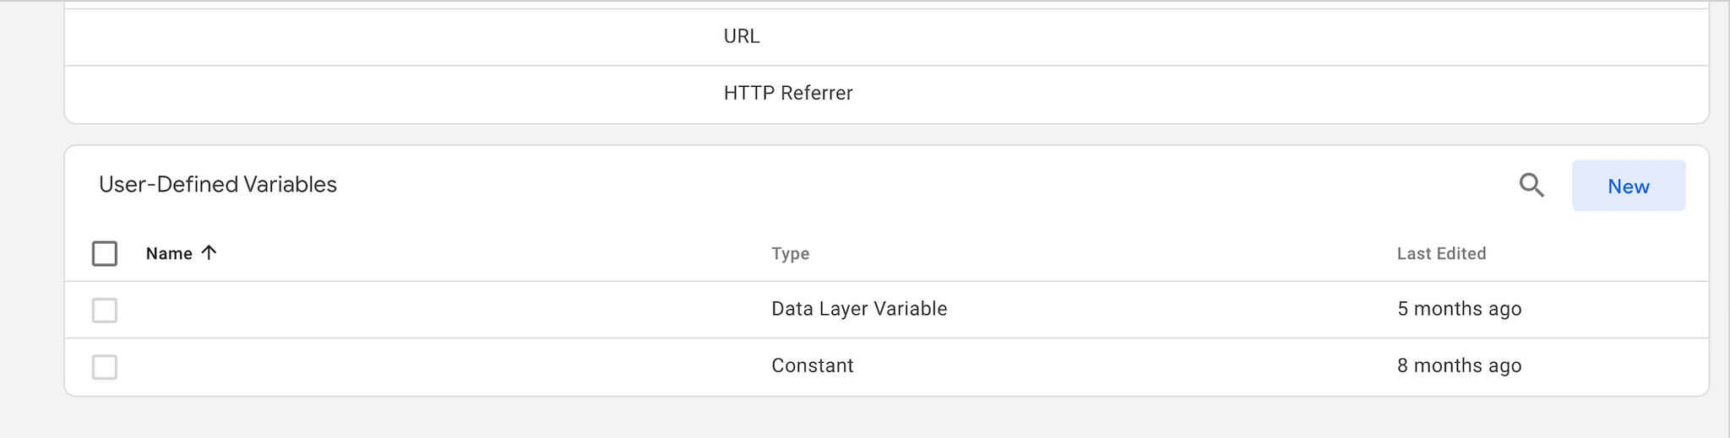Sort the table by the Name column
This screenshot has width=1730, height=438.
pos(169,253)
